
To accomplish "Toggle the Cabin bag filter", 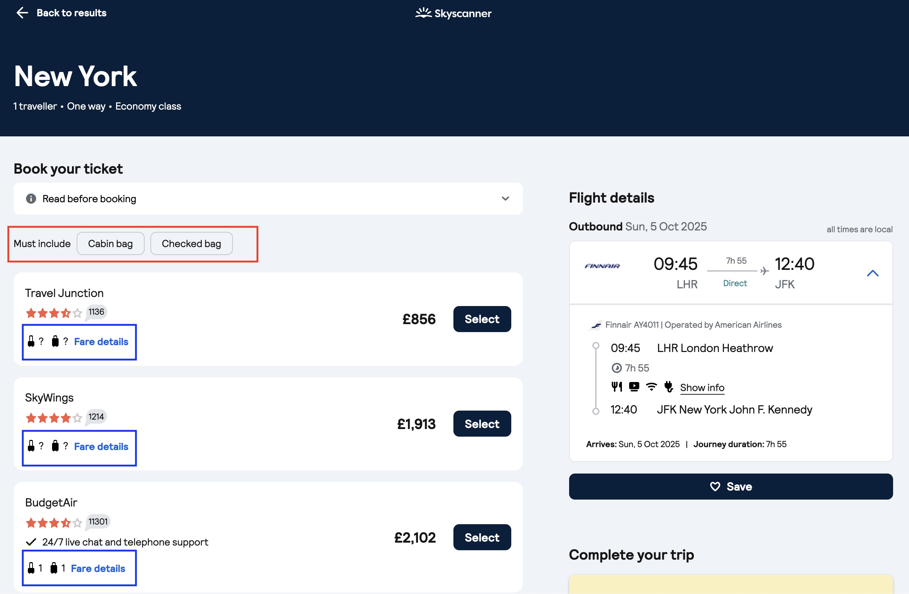I will (110, 243).
